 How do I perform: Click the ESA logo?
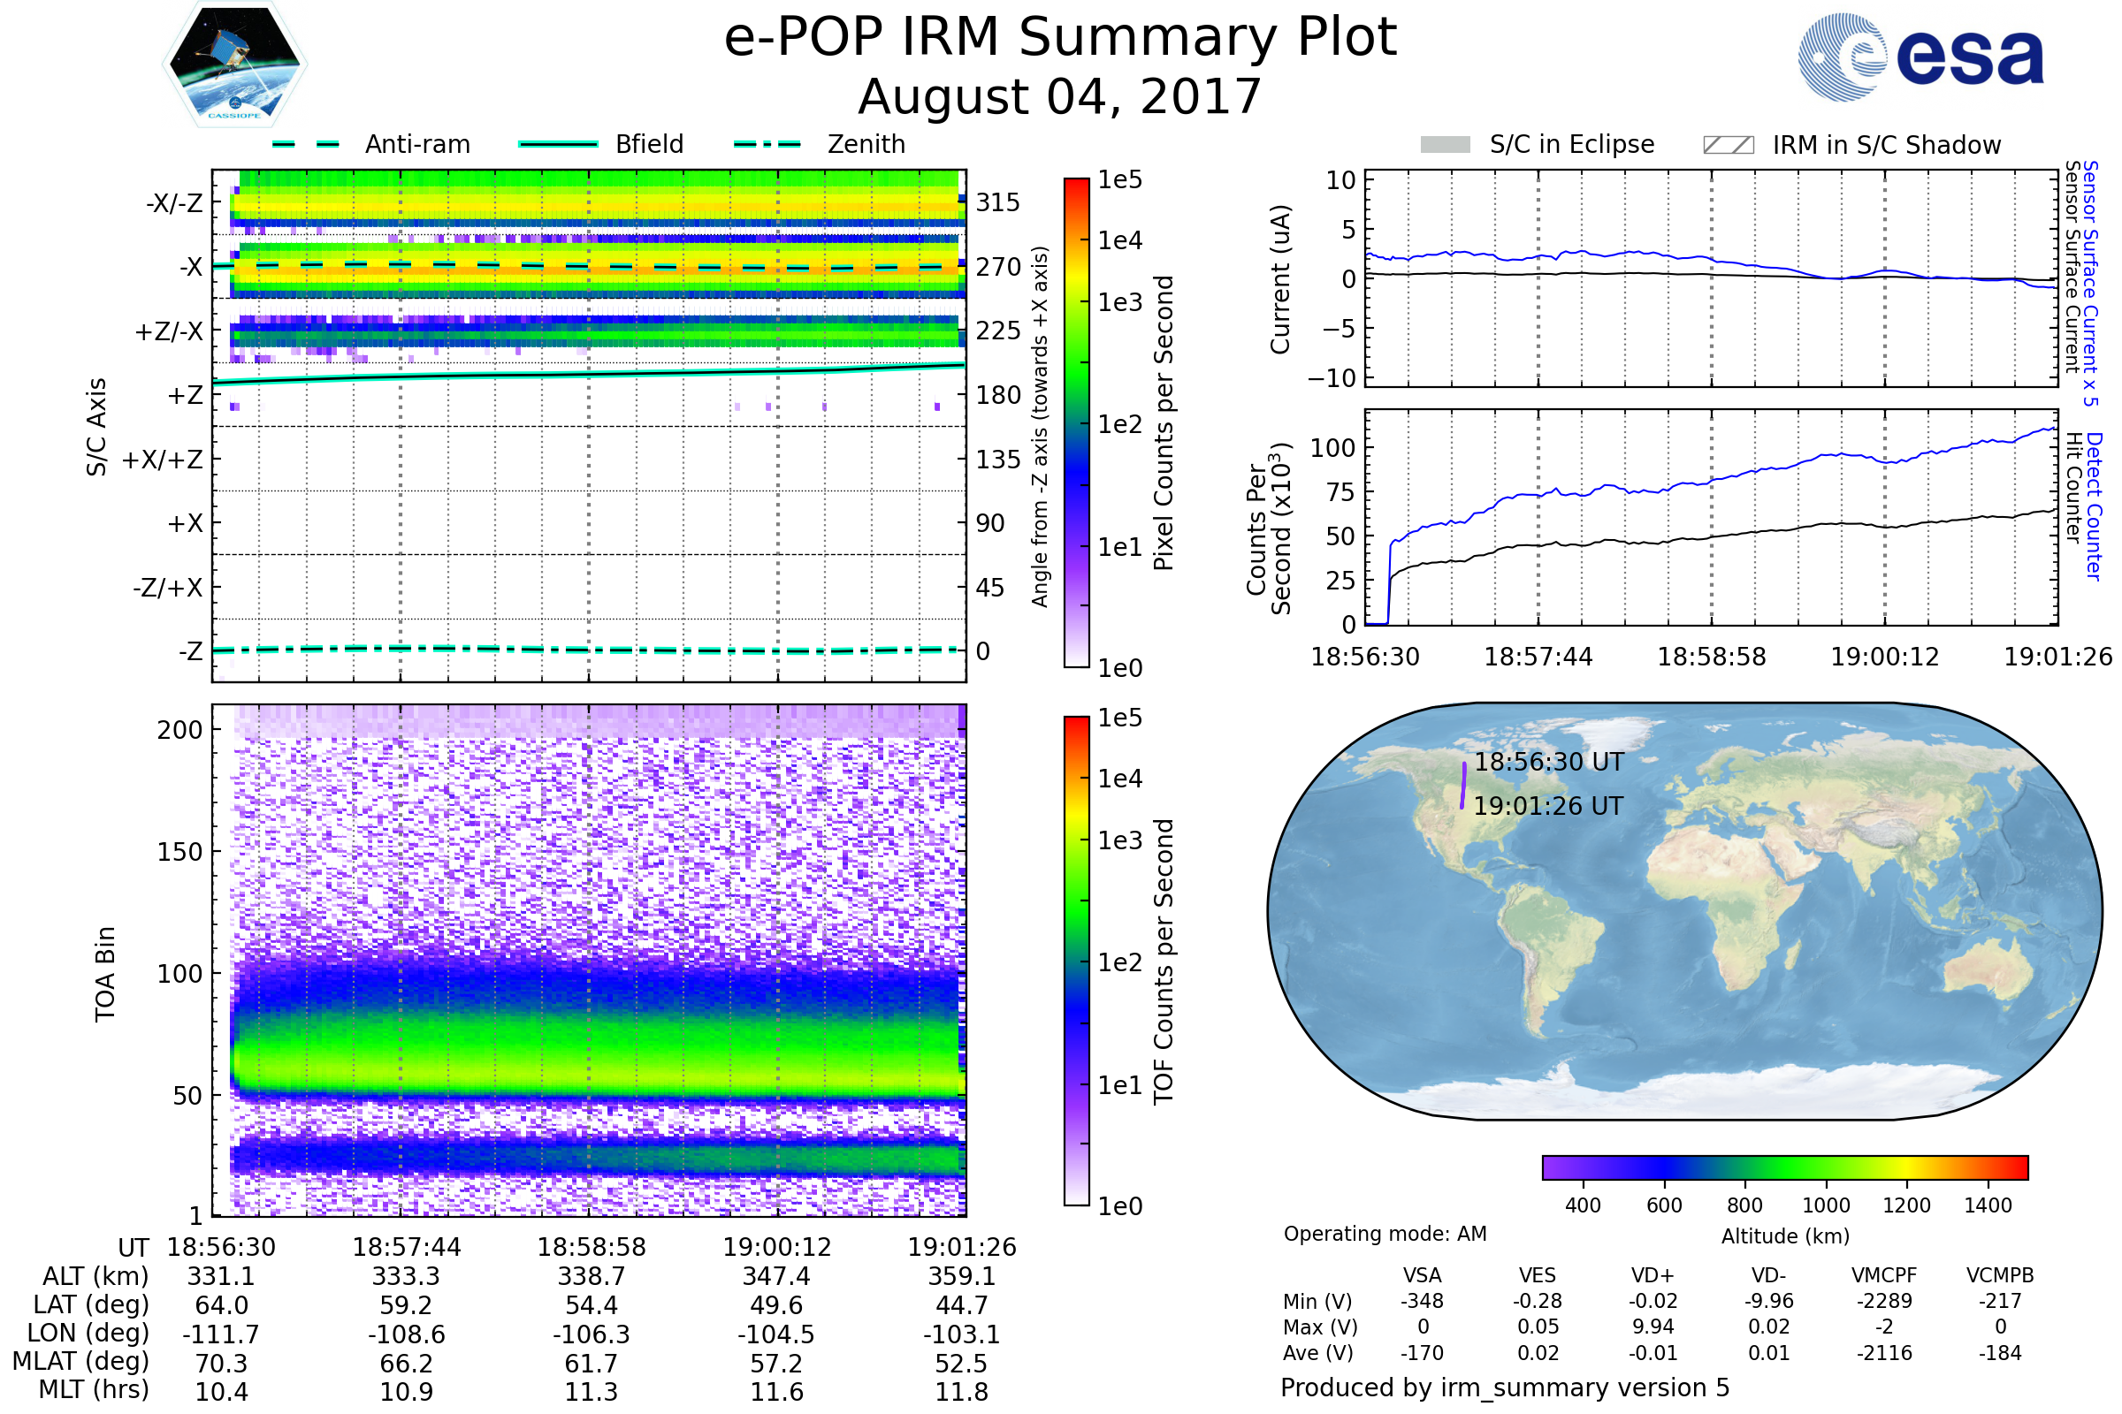coord(1920,57)
